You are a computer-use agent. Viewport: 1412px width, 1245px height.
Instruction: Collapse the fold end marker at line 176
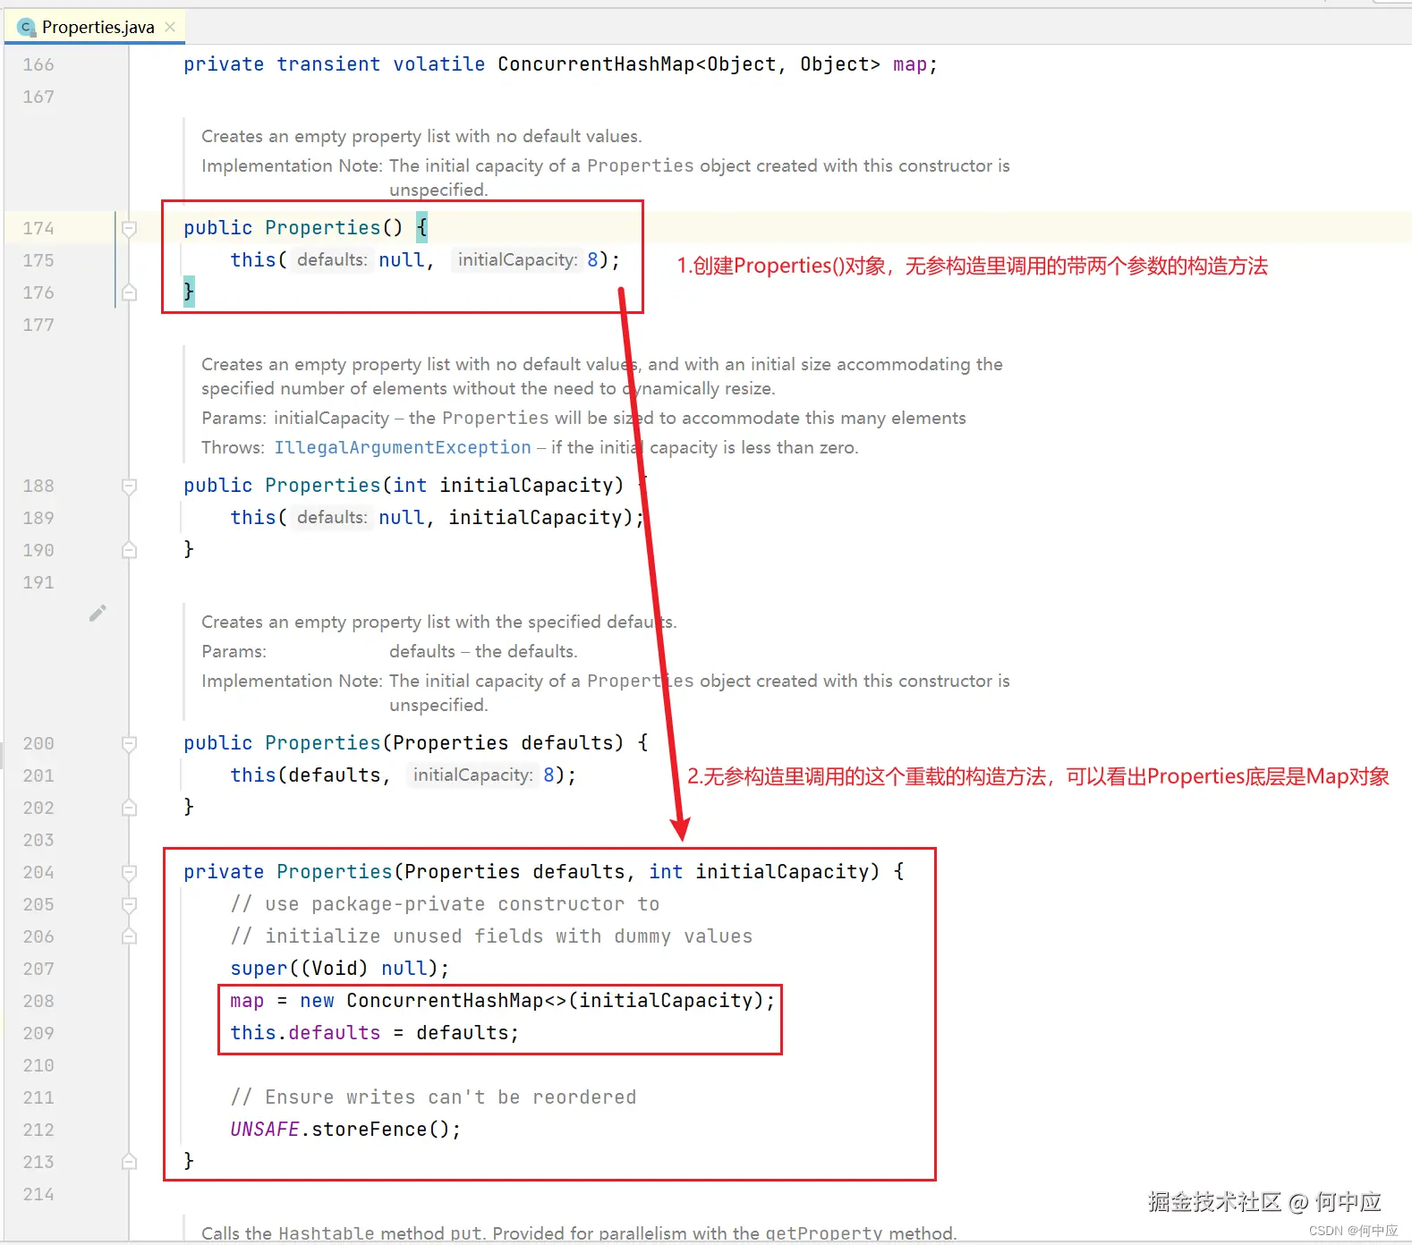coord(129,292)
